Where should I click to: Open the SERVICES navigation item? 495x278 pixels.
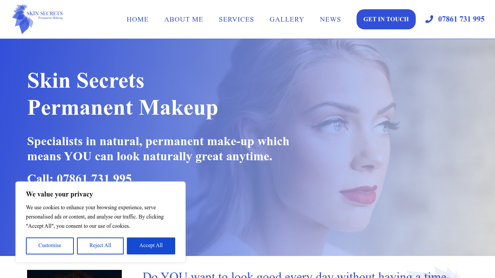point(236,19)
